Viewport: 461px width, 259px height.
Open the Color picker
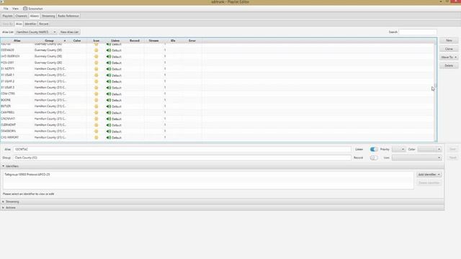coord(429,149)
